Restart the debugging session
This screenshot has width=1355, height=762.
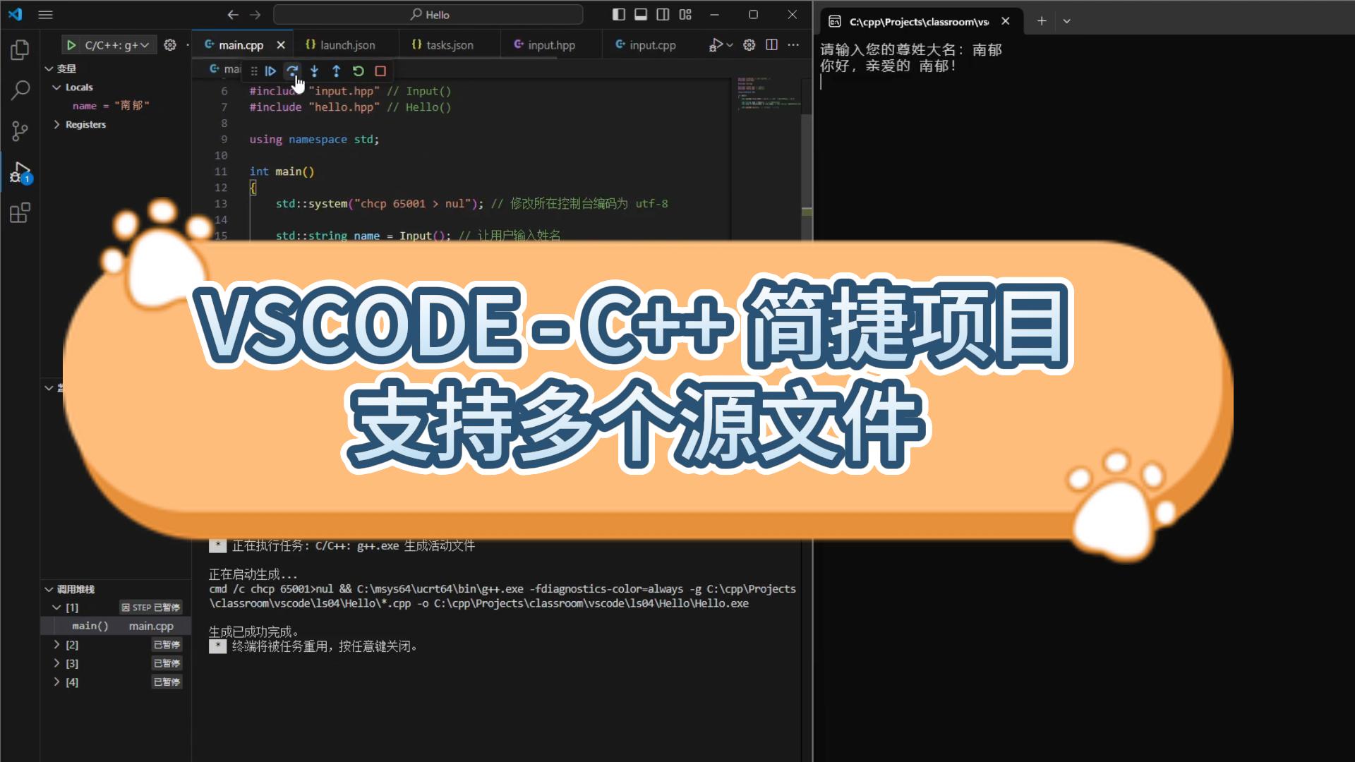pyautogui.click(x=359, y=71)
